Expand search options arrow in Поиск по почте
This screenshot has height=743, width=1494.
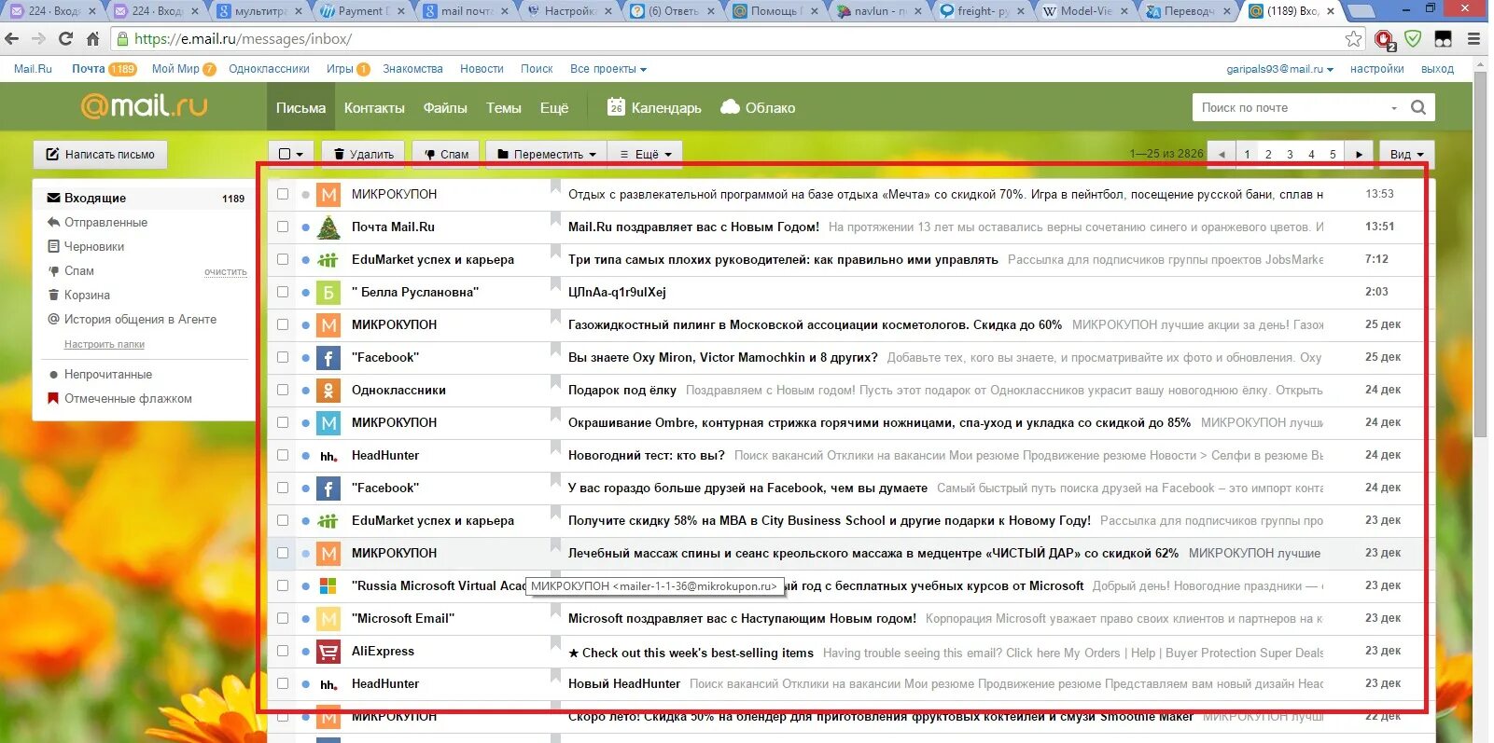click(1394, 108)
